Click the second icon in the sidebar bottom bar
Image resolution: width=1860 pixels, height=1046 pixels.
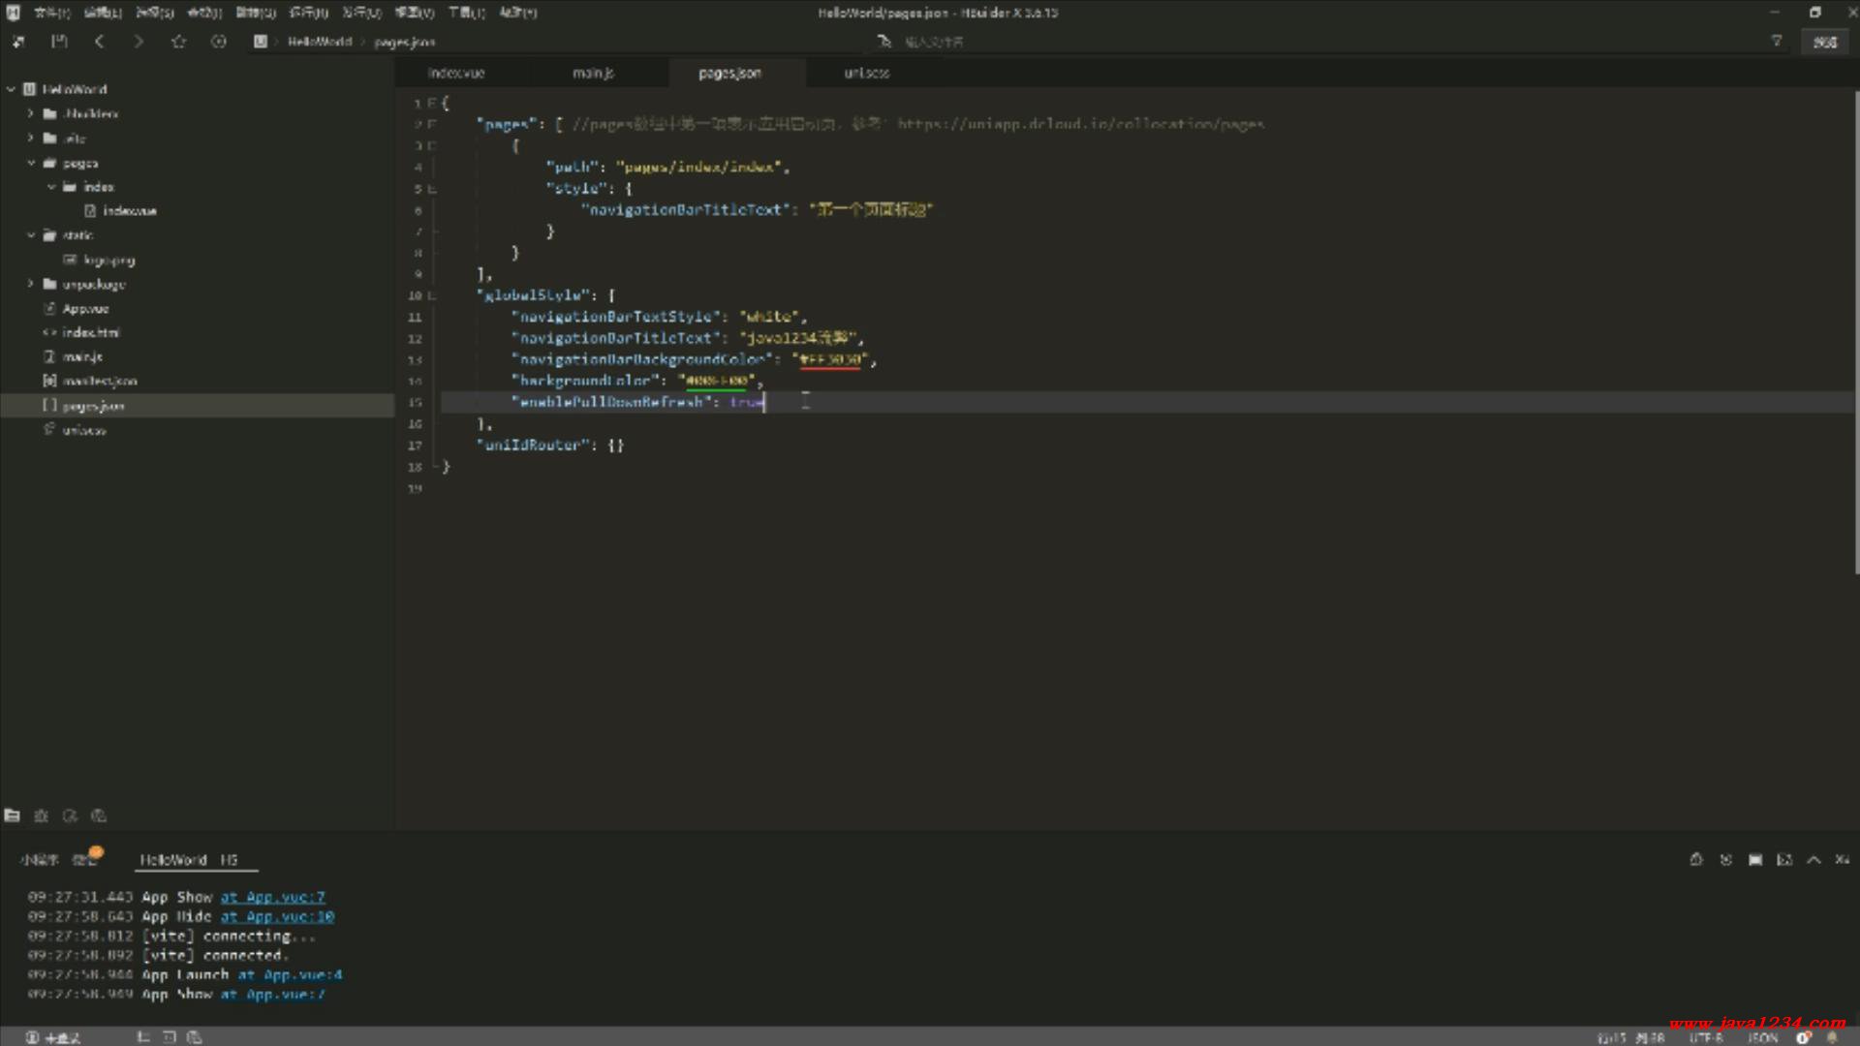click(41, 815)
